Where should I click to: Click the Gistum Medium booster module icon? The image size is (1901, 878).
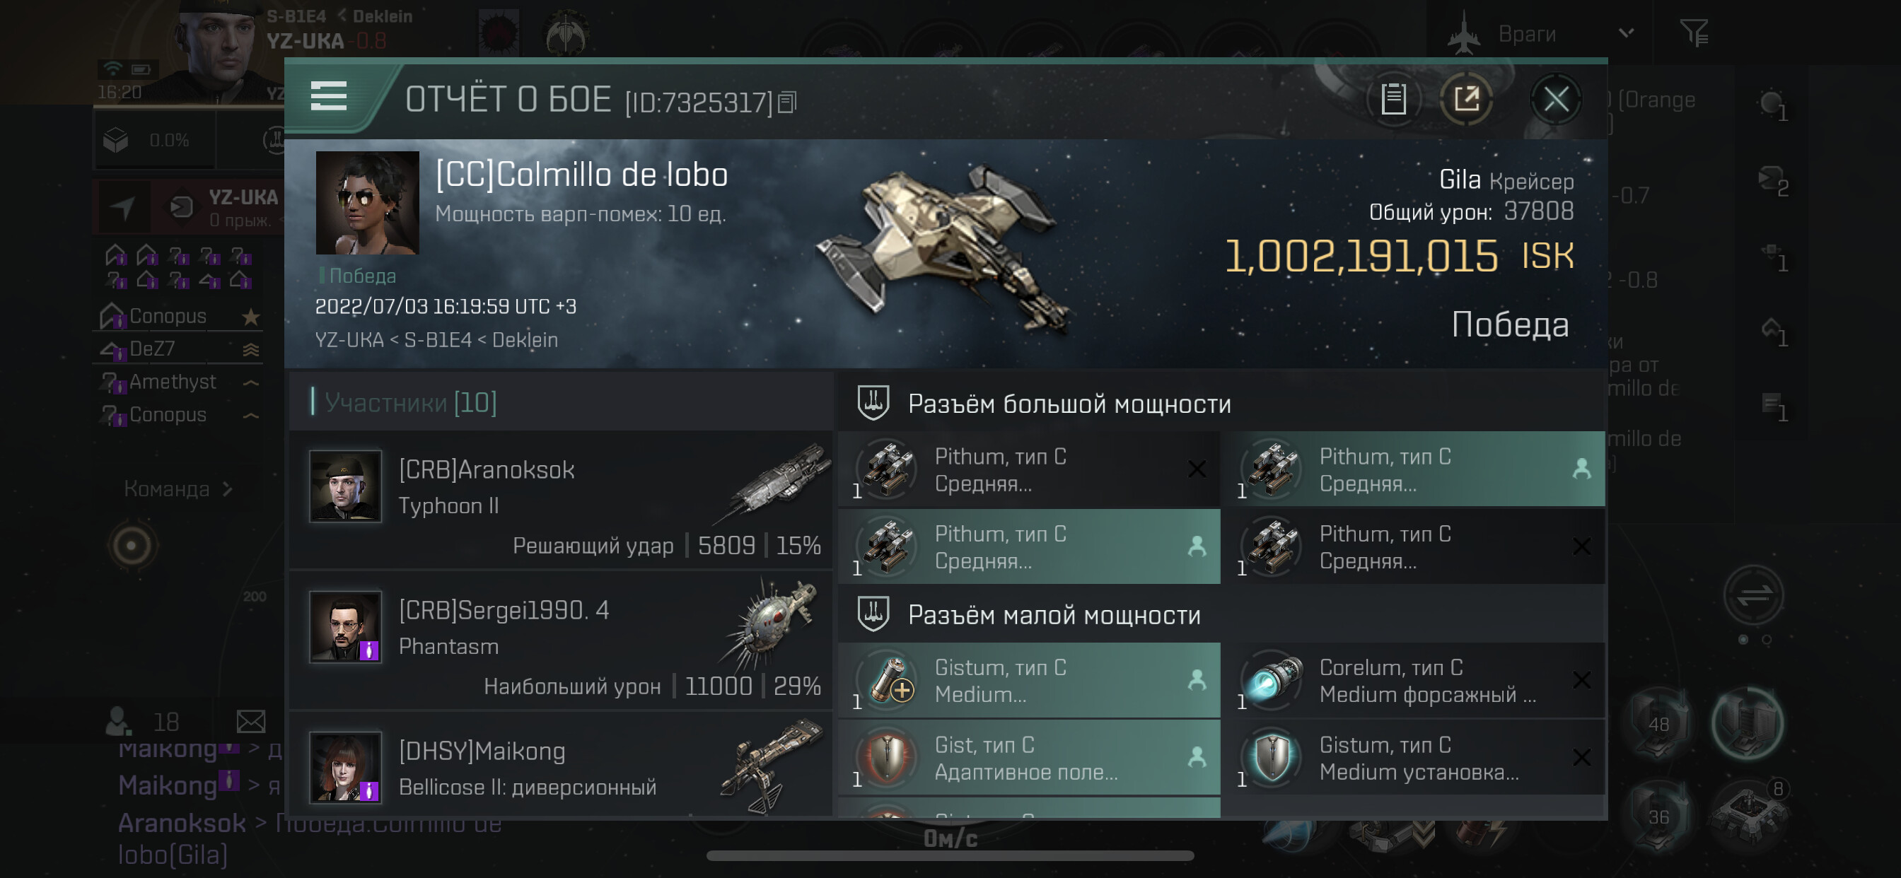pos(888,679)
